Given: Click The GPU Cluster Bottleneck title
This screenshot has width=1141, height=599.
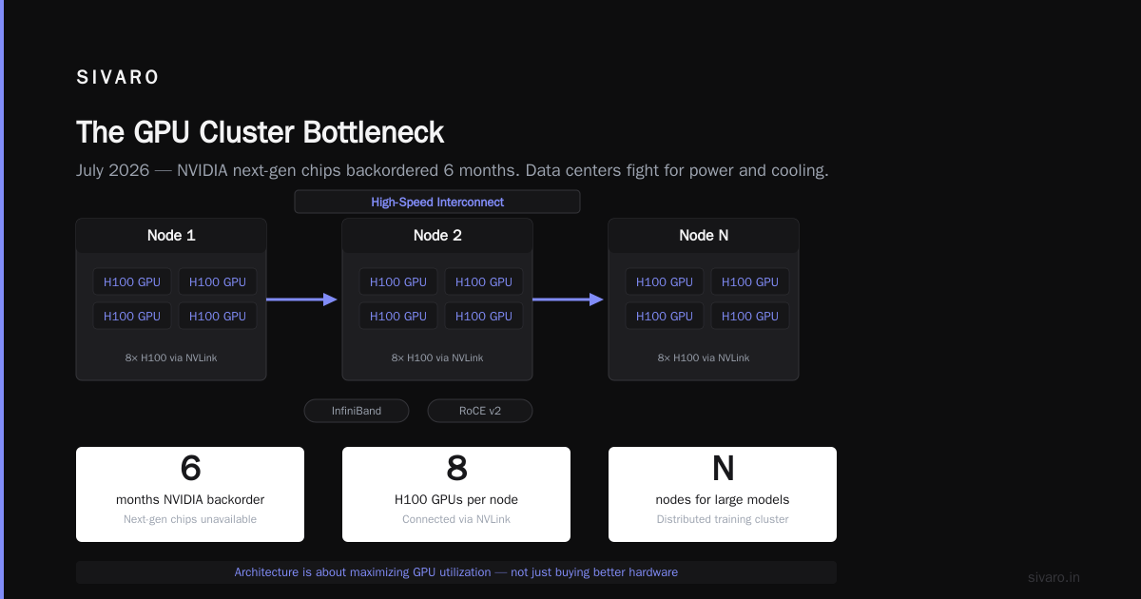Looking at the screenshot, I should (260, 132).
